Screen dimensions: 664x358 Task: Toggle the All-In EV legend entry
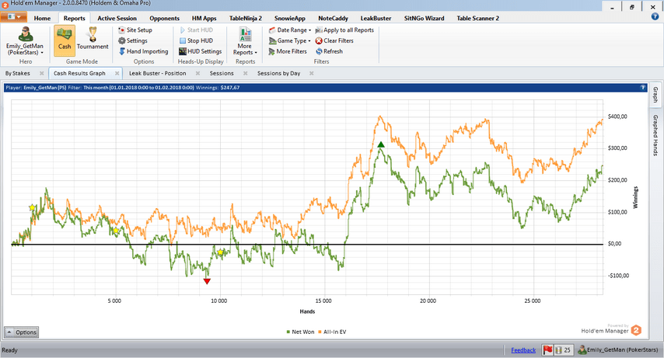332,332
